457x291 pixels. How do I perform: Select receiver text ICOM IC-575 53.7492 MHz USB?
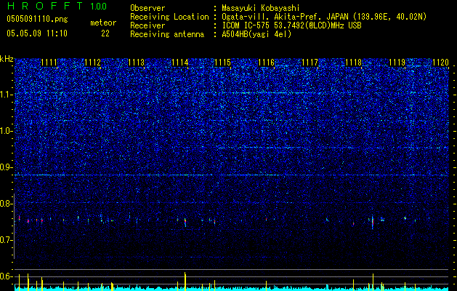tap(291, 25)
